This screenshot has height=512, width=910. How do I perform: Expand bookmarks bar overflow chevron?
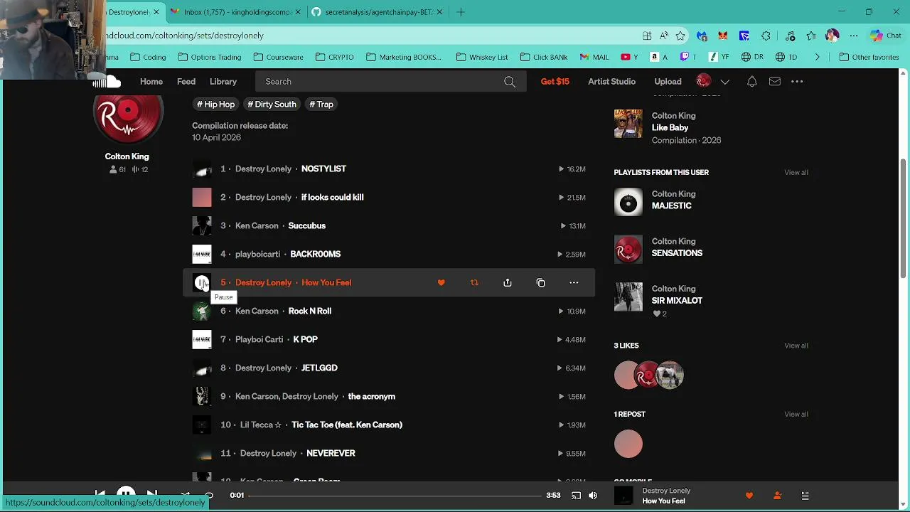[x=817, y=57]
